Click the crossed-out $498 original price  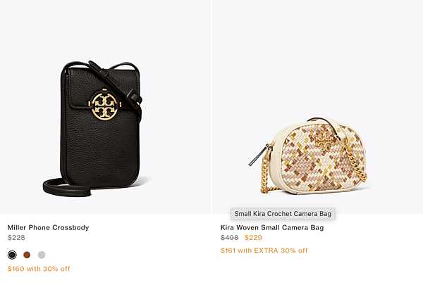point(230,238)
